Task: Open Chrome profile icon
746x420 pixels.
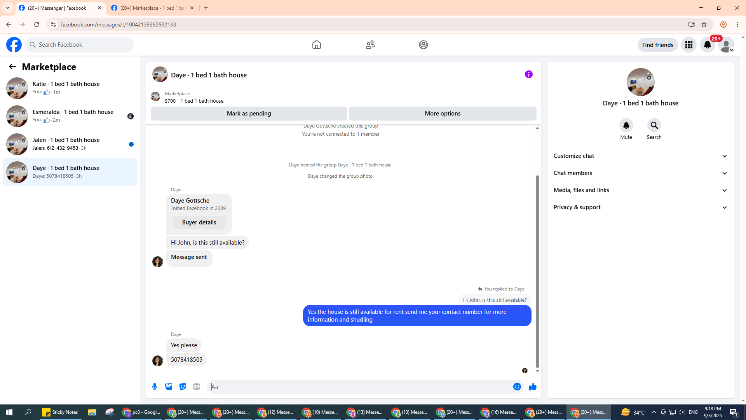Action: pos(723,24)
